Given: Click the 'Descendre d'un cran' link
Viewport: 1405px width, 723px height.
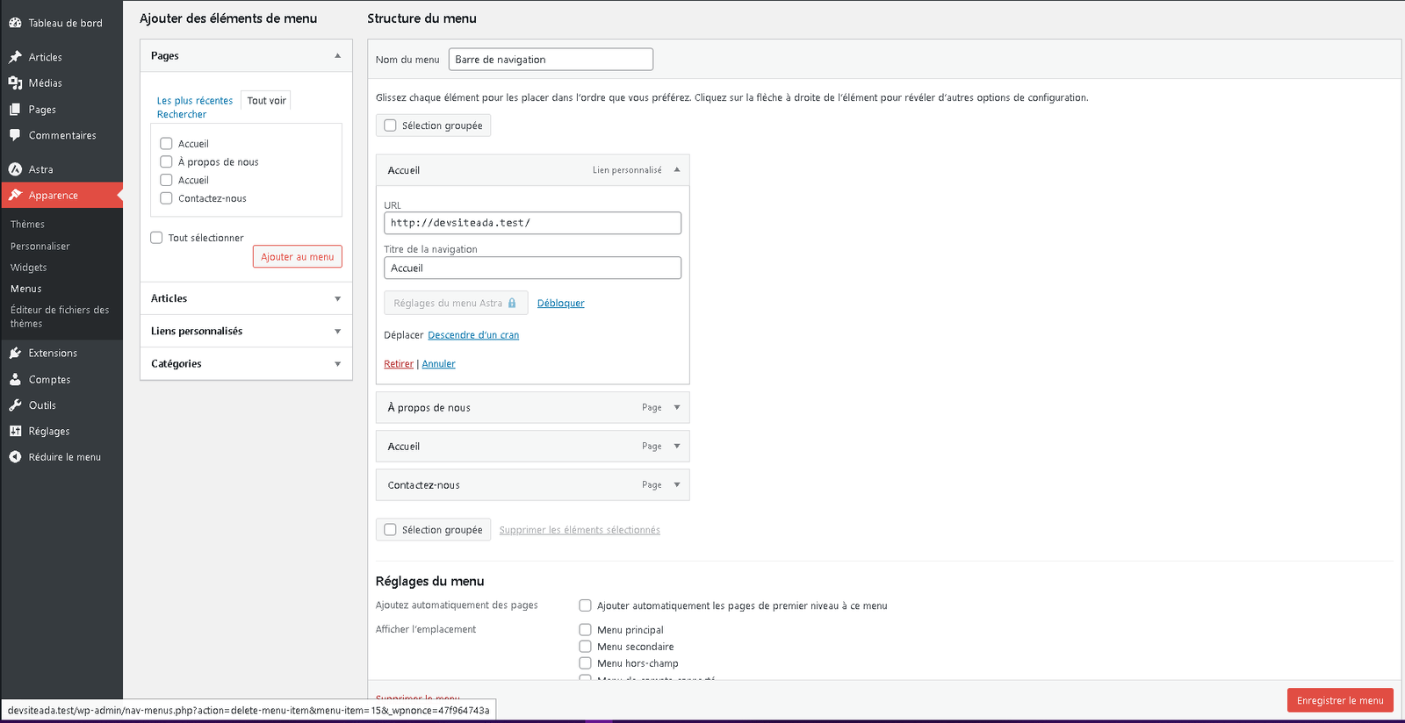Looking at the screenshot, I should coord(472,335).
